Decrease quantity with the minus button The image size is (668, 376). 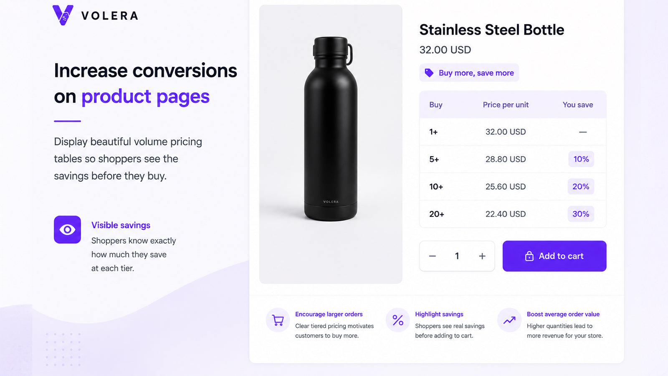tap(433, 256)
